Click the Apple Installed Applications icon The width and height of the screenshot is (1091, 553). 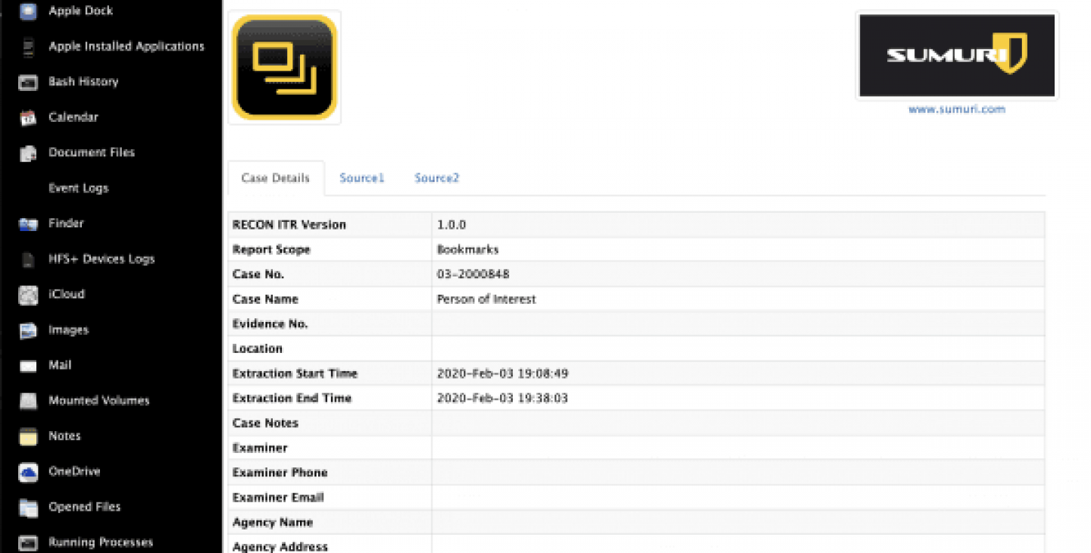coord(28,46)
